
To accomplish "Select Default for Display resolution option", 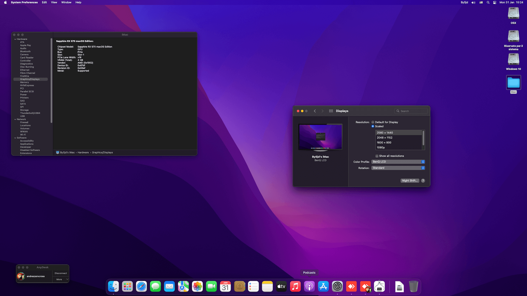I will (373, 122).
